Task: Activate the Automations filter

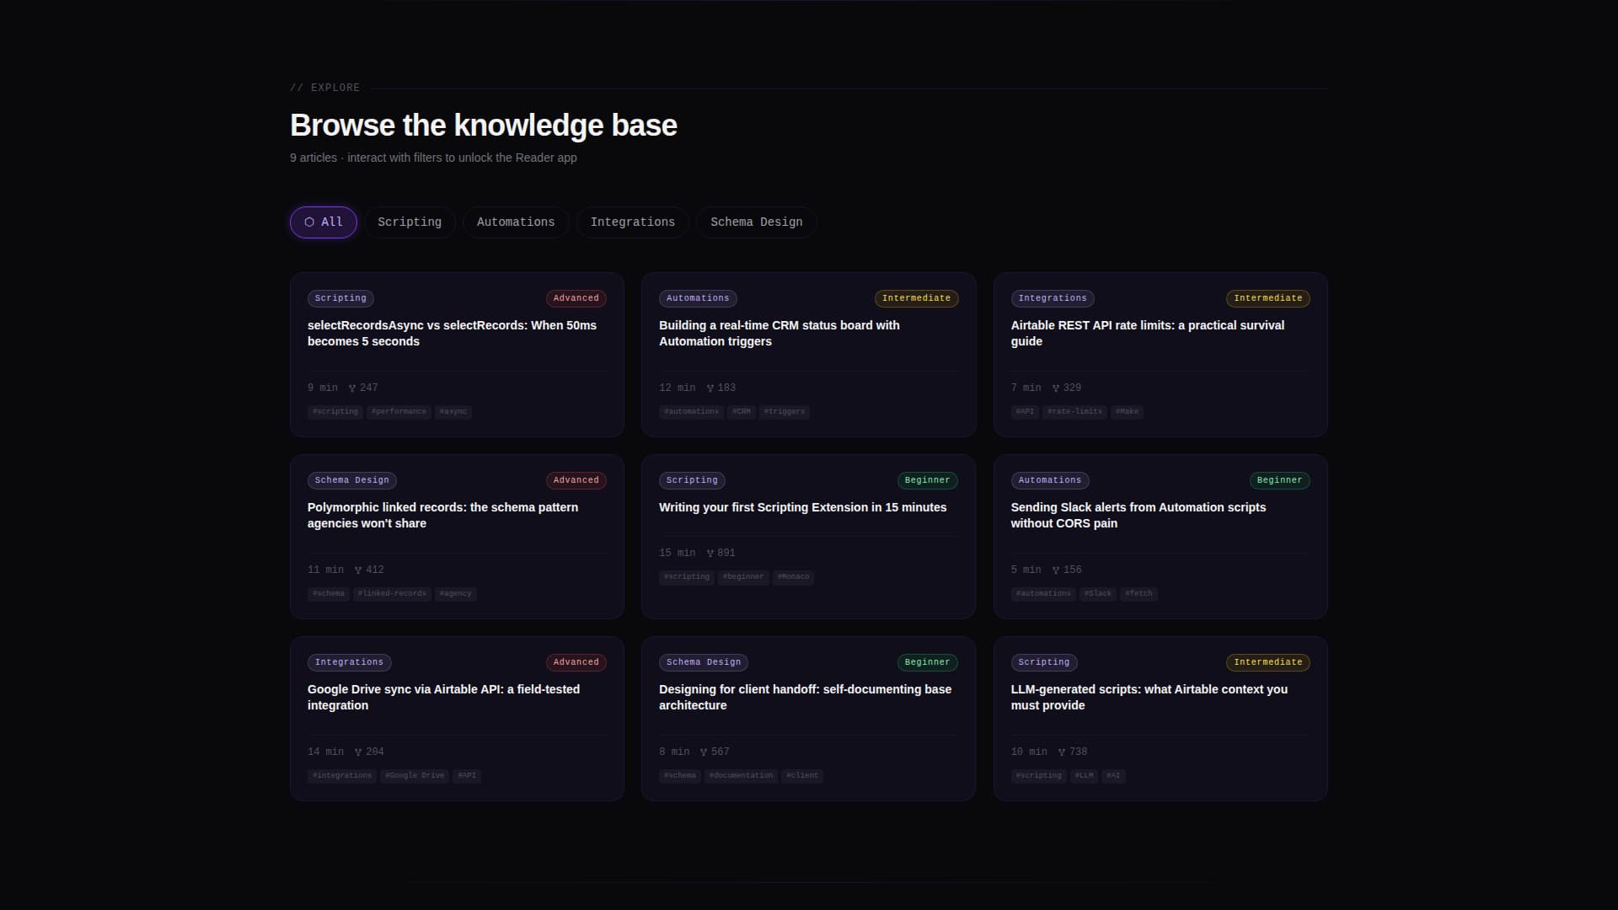Action: click(x=515, y=222)
